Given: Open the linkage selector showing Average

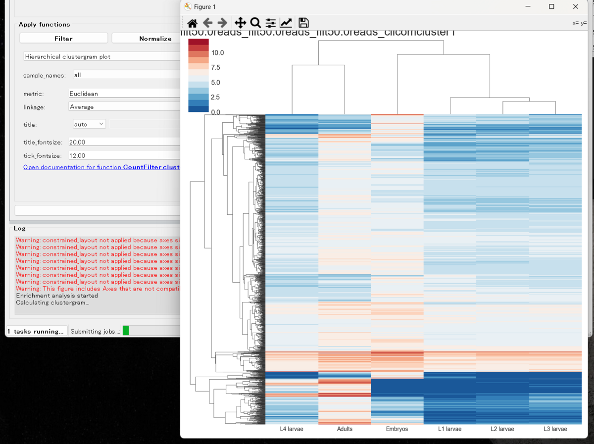Looking at the screenshot, I should (124, 106).
